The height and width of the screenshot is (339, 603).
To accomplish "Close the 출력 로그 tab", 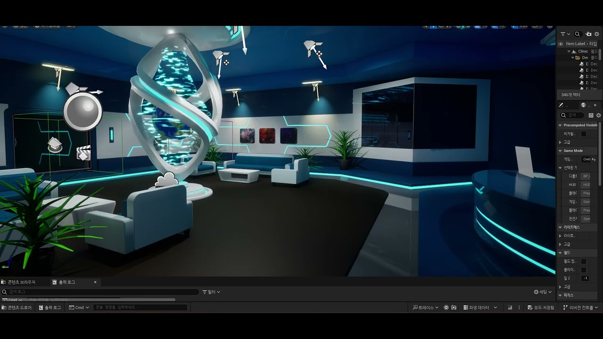I will (95, 282).
